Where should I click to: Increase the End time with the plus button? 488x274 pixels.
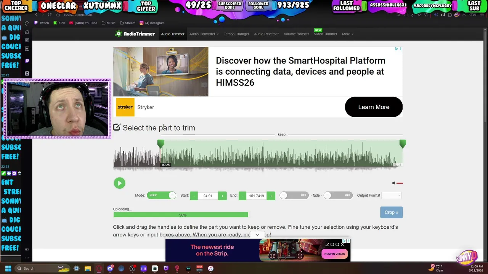point(271,196)
